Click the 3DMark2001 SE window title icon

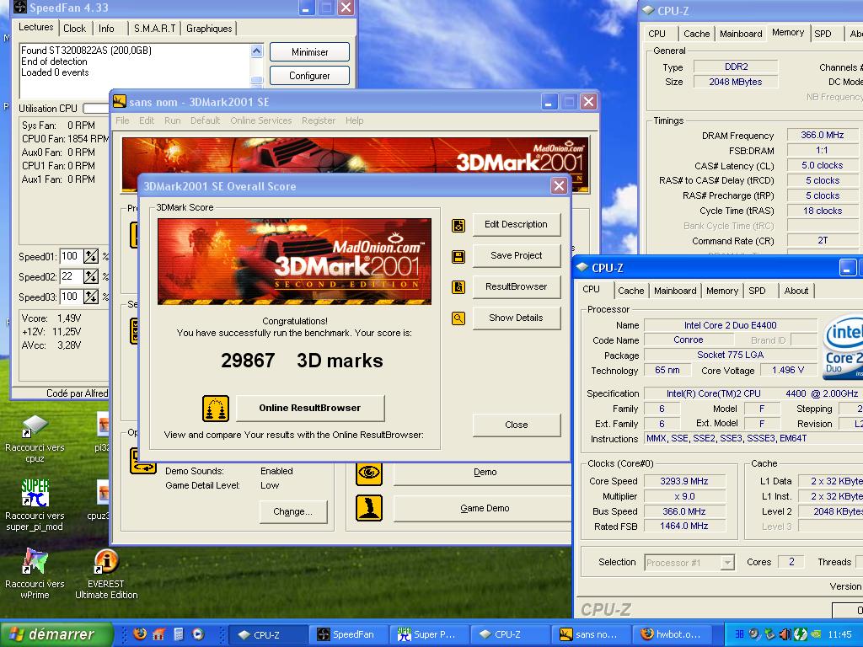(120, 101)
